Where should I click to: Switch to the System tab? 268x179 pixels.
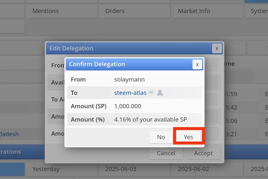click(x=256, y=11)
